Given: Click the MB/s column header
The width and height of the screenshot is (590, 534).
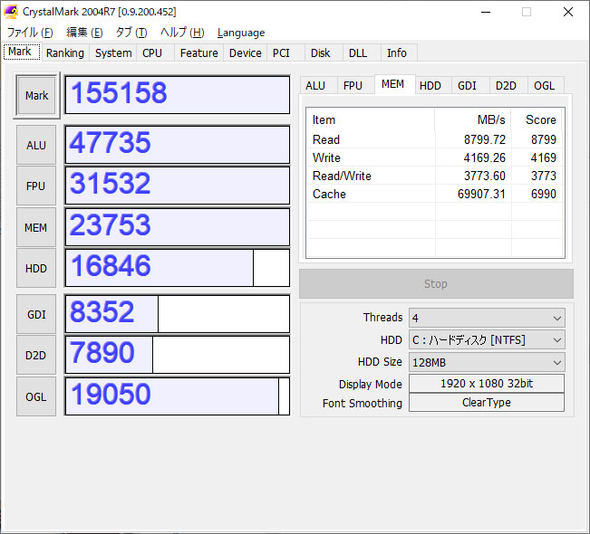Looking at the screenshot, I should click(x=473, y=119).
